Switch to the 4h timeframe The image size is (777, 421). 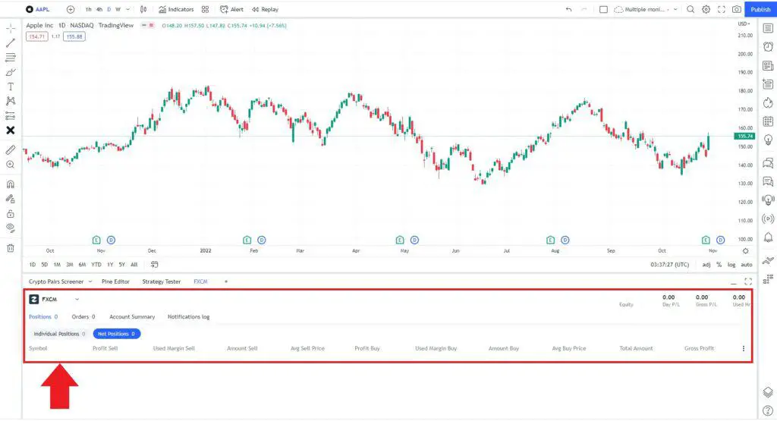point(99,9)
